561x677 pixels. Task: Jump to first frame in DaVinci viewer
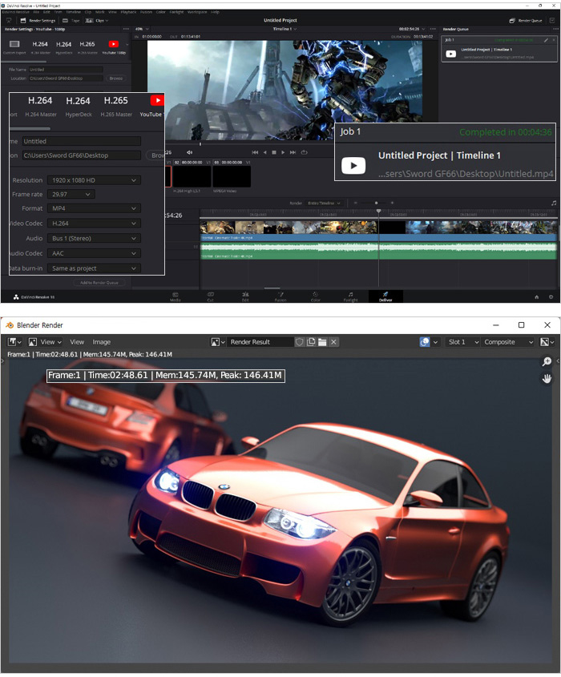255,152
